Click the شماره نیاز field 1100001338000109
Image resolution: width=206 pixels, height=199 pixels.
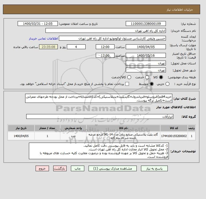tap(146, 24)
